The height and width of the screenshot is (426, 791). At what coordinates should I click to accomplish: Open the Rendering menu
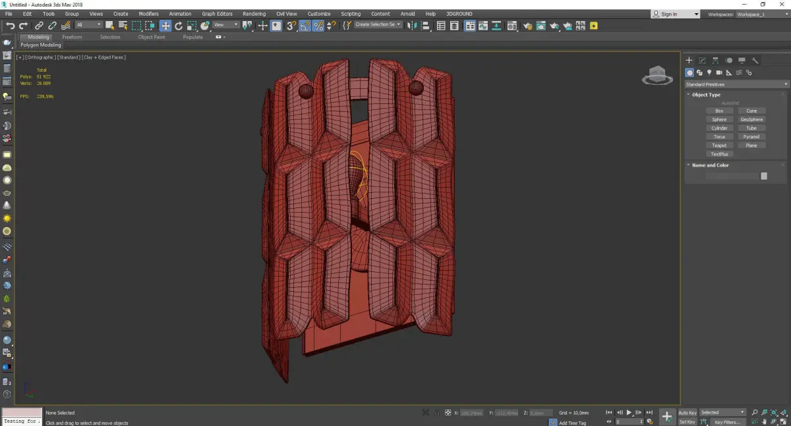click(254, 14)
